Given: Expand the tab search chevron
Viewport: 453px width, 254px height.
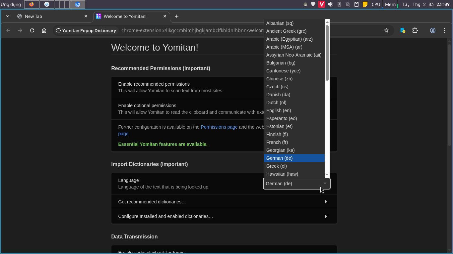Looking at the screenshot, I should click(8, 16).
